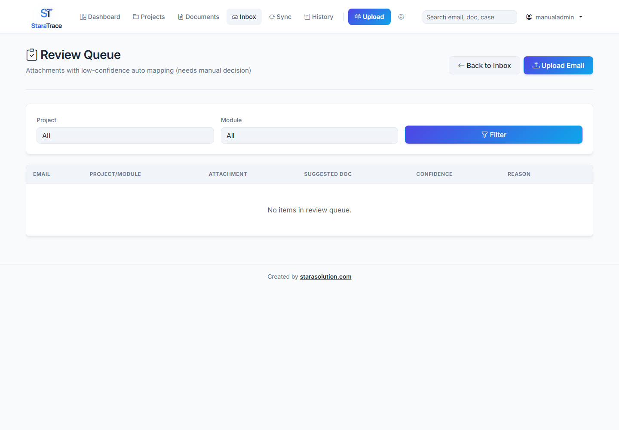
Task: Click the StaraTrace logo
Action: [46, 18]
